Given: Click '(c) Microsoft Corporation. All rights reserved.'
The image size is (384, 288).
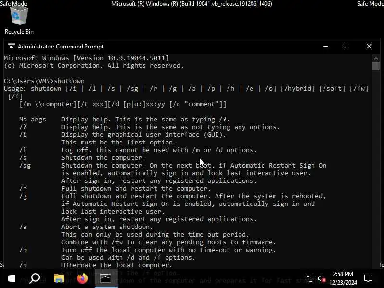Looking at the screenshot, I should click(94, 66).
